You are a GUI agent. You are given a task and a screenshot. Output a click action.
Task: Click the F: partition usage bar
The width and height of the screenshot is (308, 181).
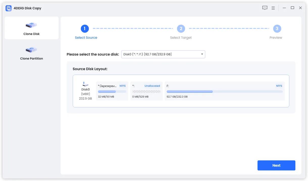(x=224, y=92)
